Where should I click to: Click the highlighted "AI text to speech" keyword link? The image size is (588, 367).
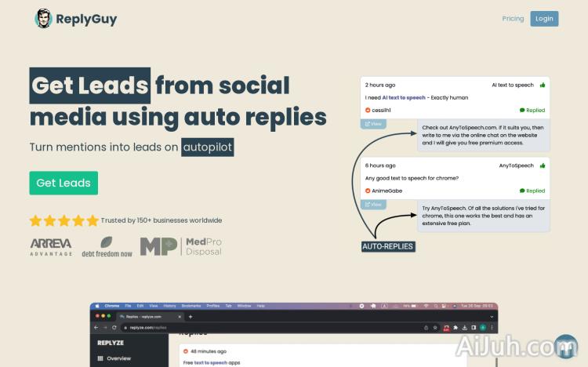[404, 98]
